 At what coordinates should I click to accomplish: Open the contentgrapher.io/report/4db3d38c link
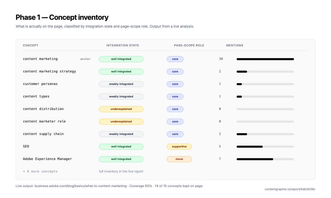coord(290,189)
